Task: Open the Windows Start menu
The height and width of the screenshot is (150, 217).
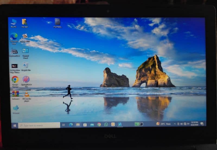Action: (14, 126)
